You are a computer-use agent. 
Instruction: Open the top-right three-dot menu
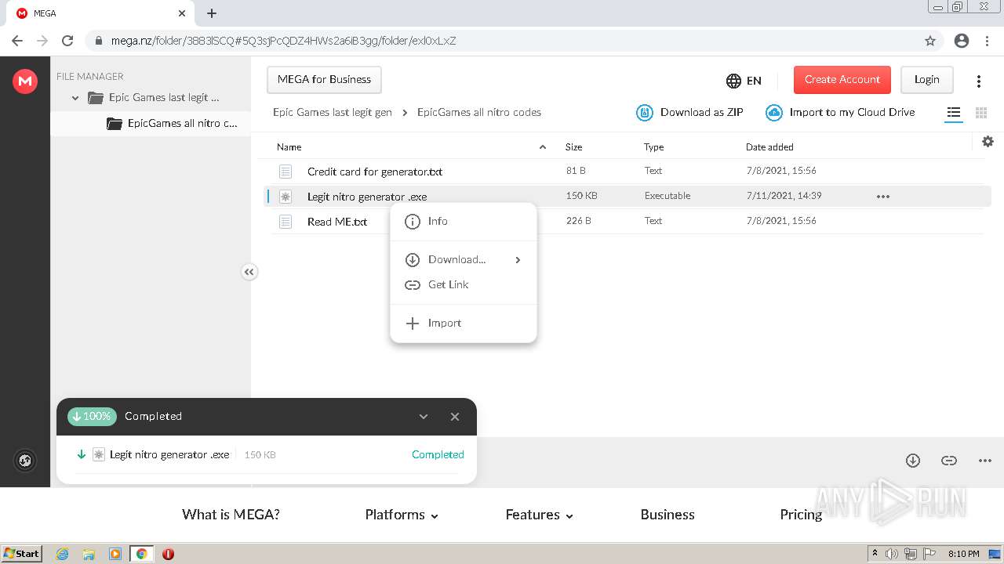point(979,81)
